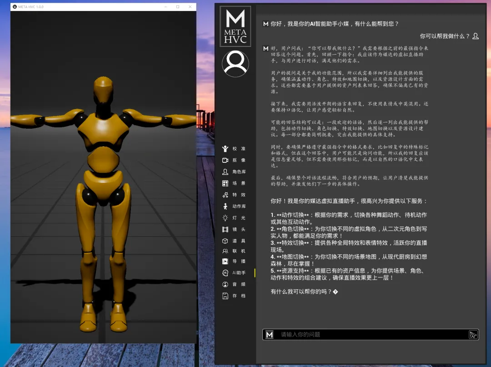The image size is (491, 367).
Task: Open the 镜头 camera shot panel
Action: click(x=234, y=230)
